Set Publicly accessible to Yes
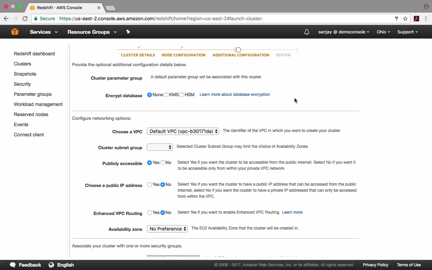Viewport: 432px width, 270px height. pos(150,163)
